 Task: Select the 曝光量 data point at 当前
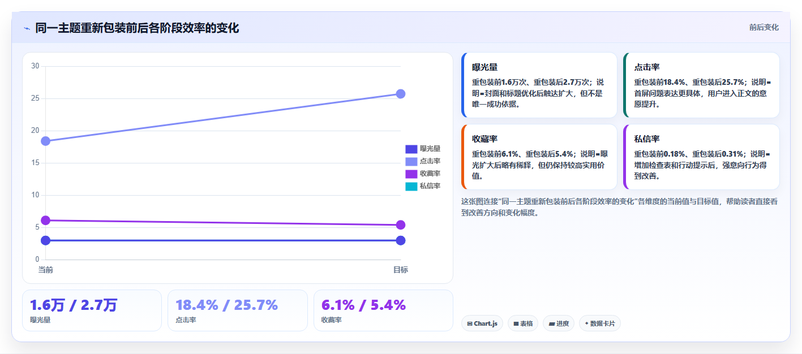pyautogui.click(x=45, y=240)
